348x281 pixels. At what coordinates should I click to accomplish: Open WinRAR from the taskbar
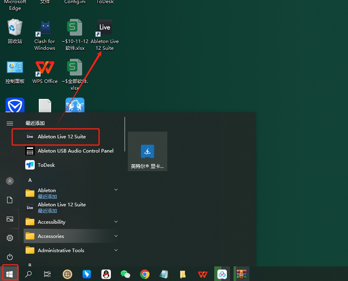[x=241, y=274]
